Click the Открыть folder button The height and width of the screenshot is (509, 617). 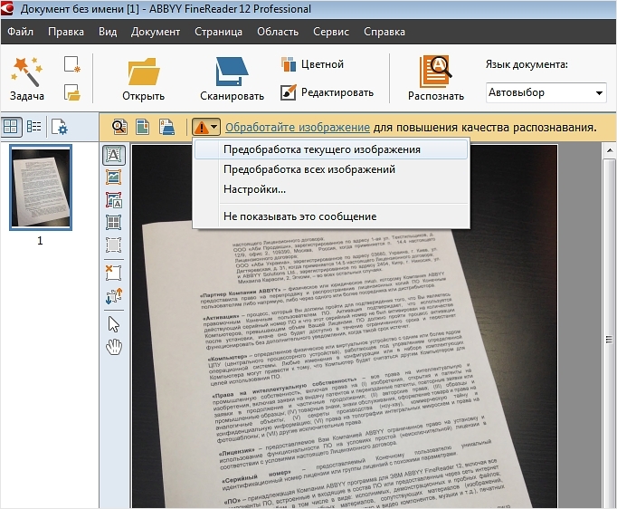click(x=143, y=79)
